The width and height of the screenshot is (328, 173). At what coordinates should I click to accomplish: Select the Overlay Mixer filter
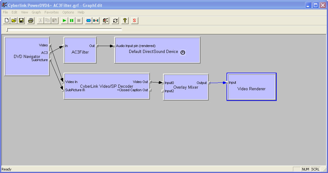click(186, 87)
